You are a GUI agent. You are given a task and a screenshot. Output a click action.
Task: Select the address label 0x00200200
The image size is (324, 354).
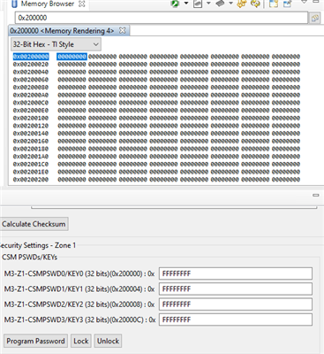31,179
